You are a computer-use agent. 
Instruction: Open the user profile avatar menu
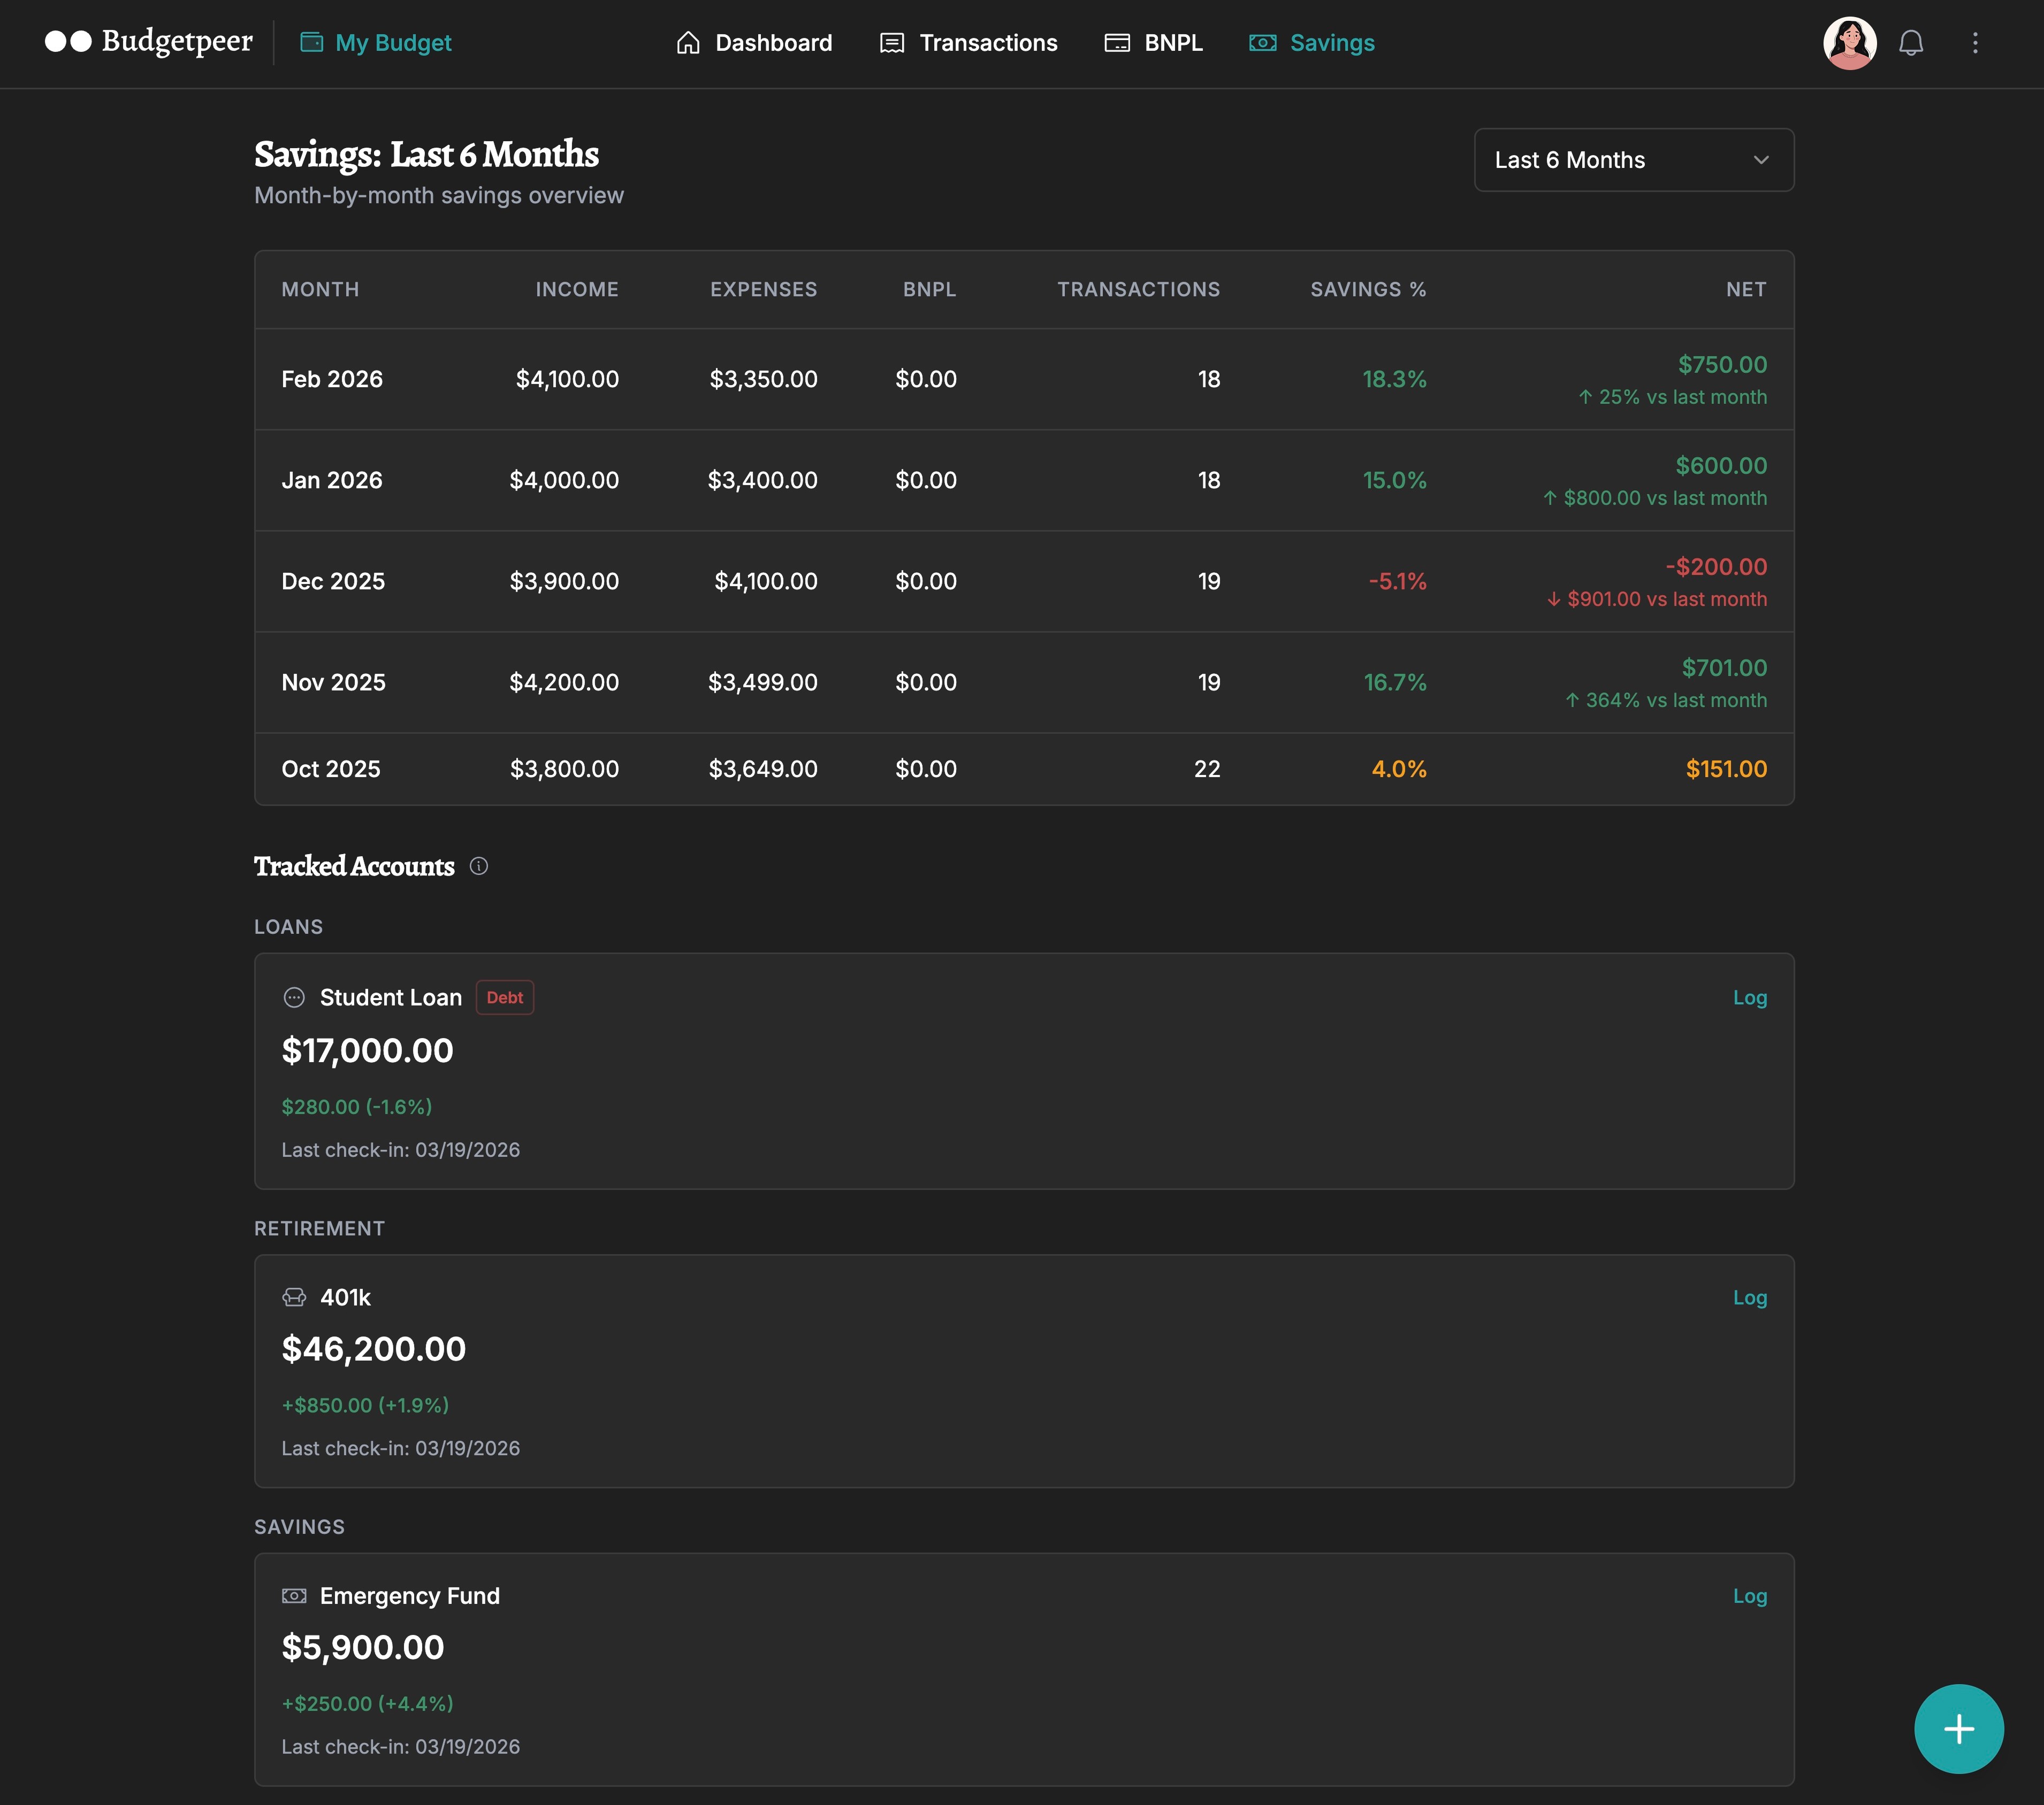pos(1850,42)
